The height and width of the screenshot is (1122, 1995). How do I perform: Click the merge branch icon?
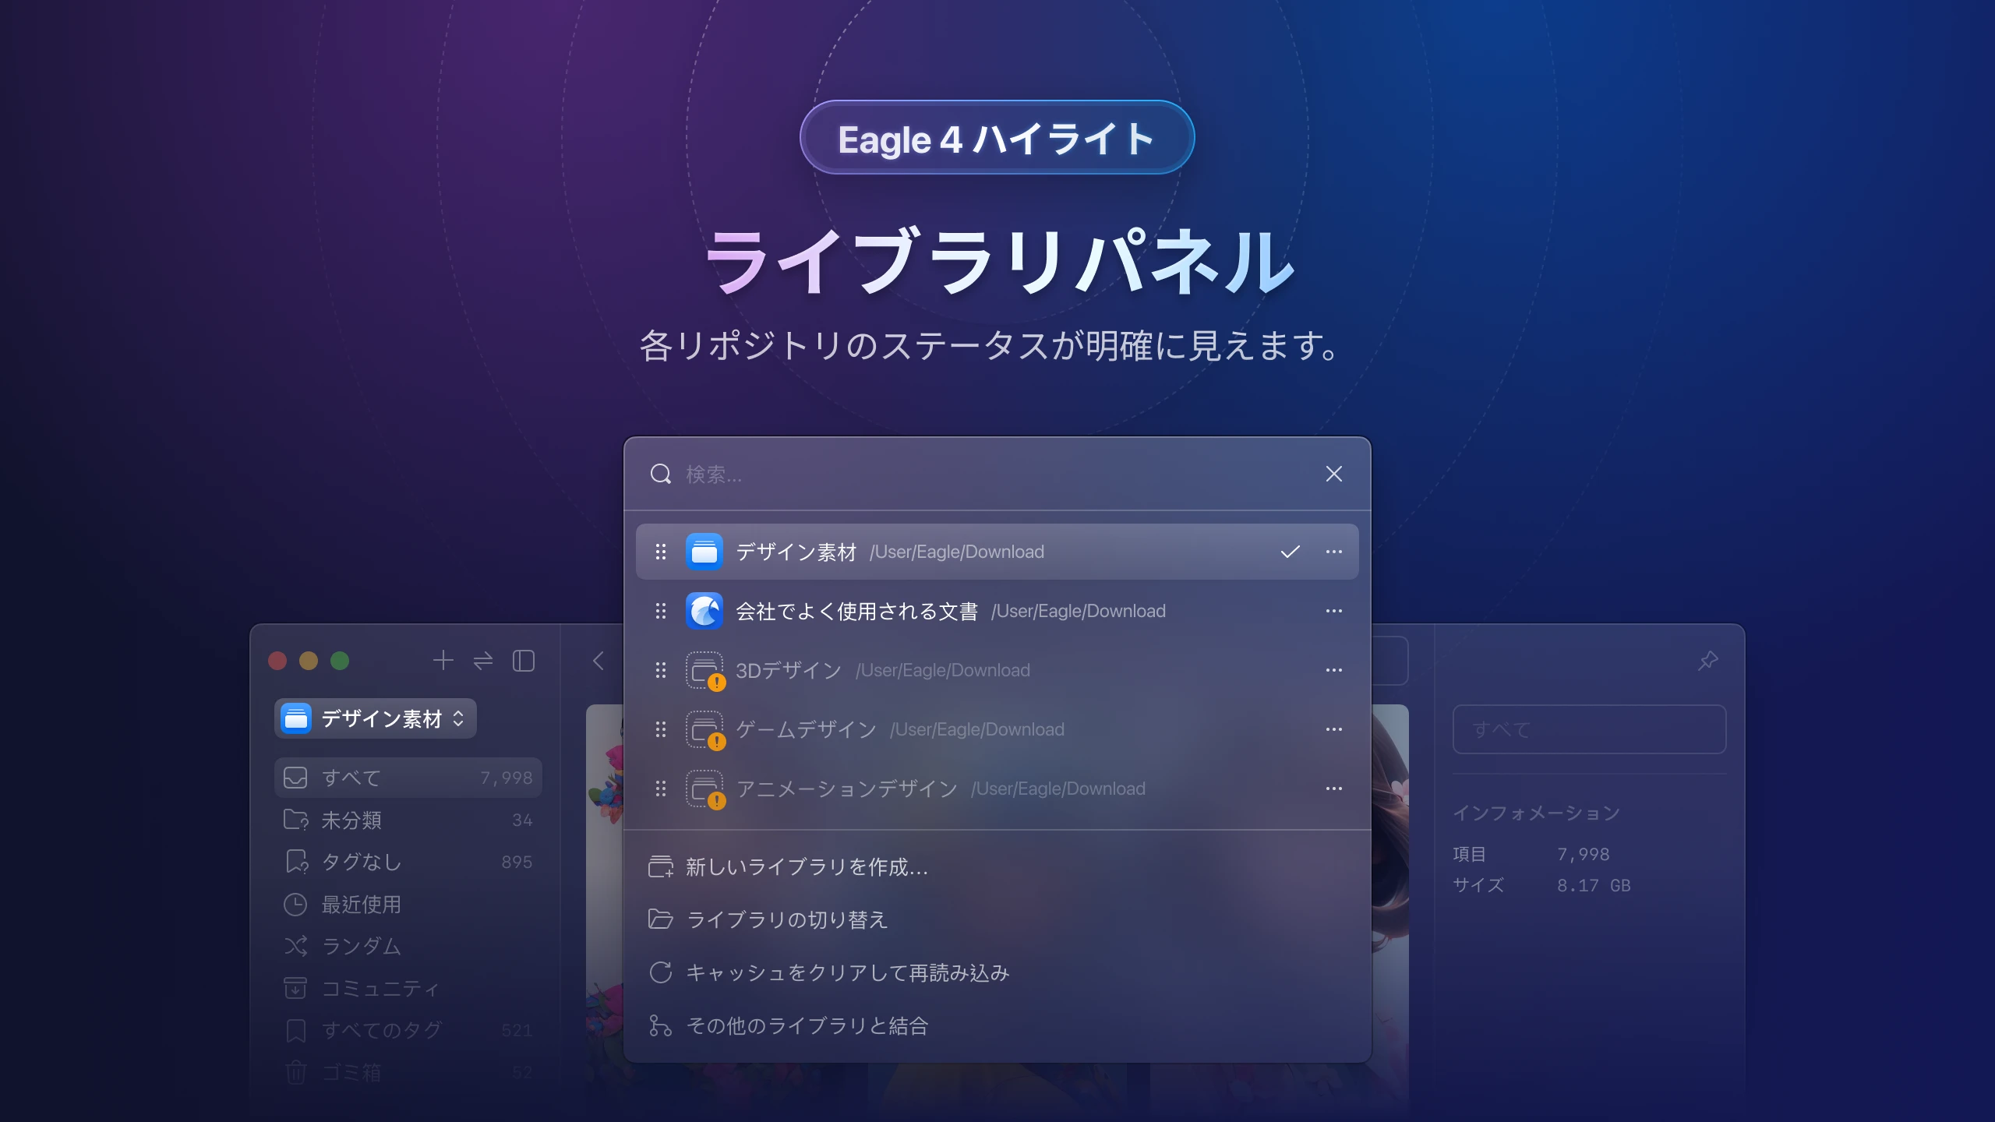coord(661,1025)
